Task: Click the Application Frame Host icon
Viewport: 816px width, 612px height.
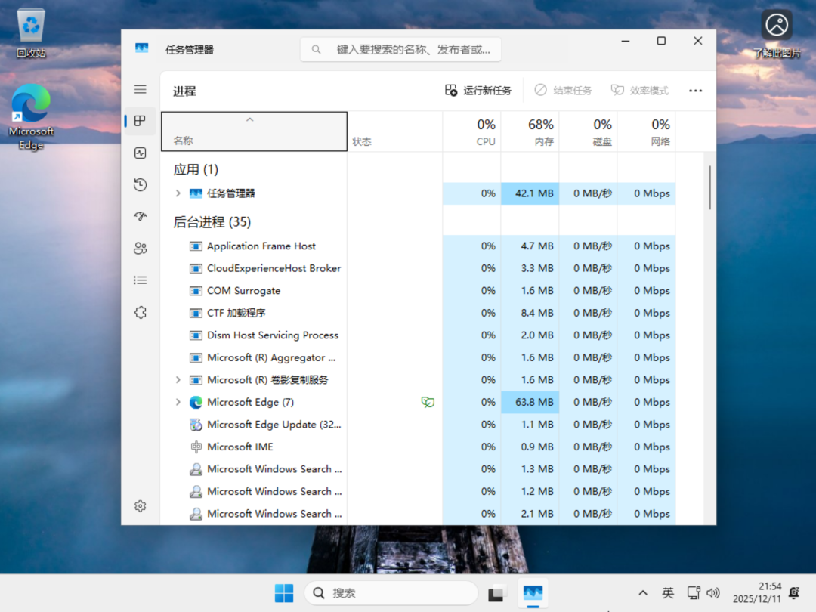Action: click(x=196, y=246)
